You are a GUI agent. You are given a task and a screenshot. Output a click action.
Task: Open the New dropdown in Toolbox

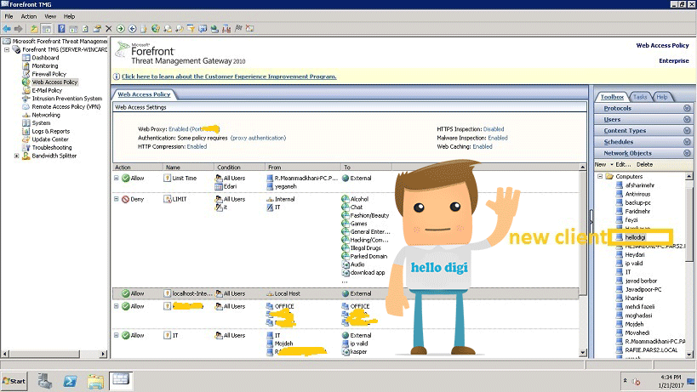(x=603, y=165)
